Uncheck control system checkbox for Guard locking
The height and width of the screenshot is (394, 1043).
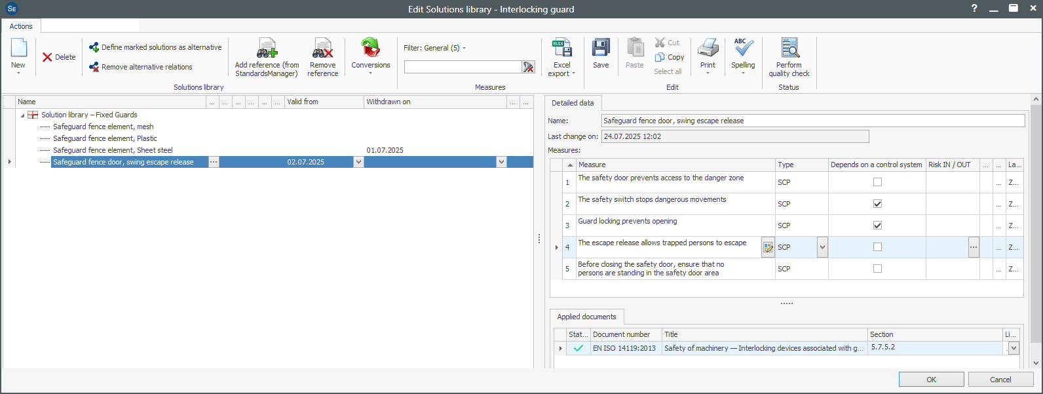pos(877,226)
